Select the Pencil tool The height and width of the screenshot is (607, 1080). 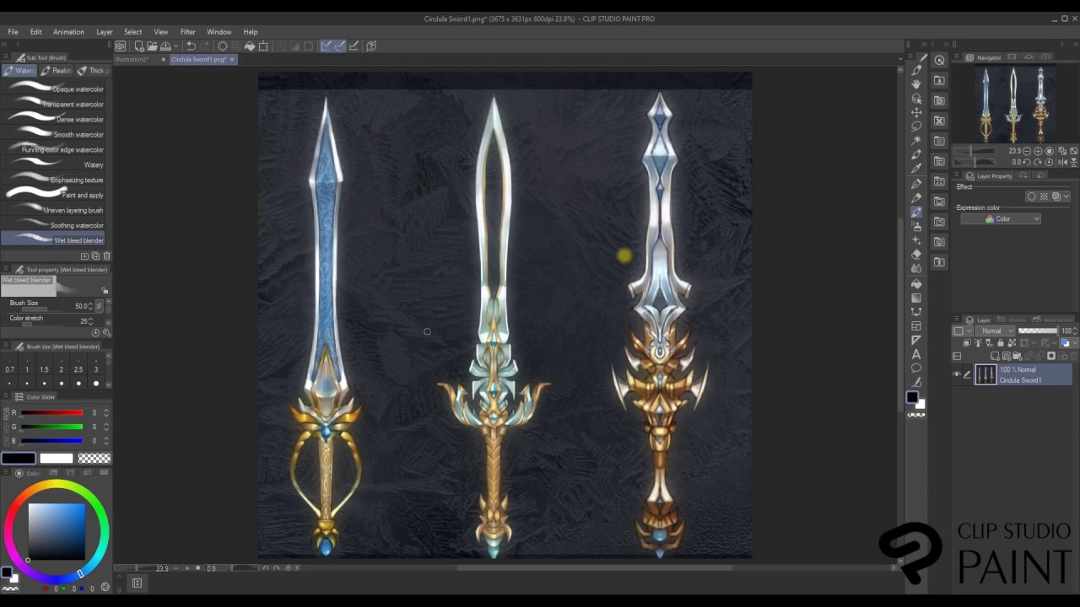click(x=917, y=197)
